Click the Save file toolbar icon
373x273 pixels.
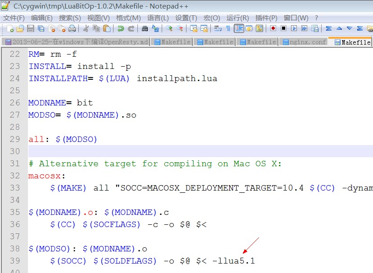click(31, 28)
